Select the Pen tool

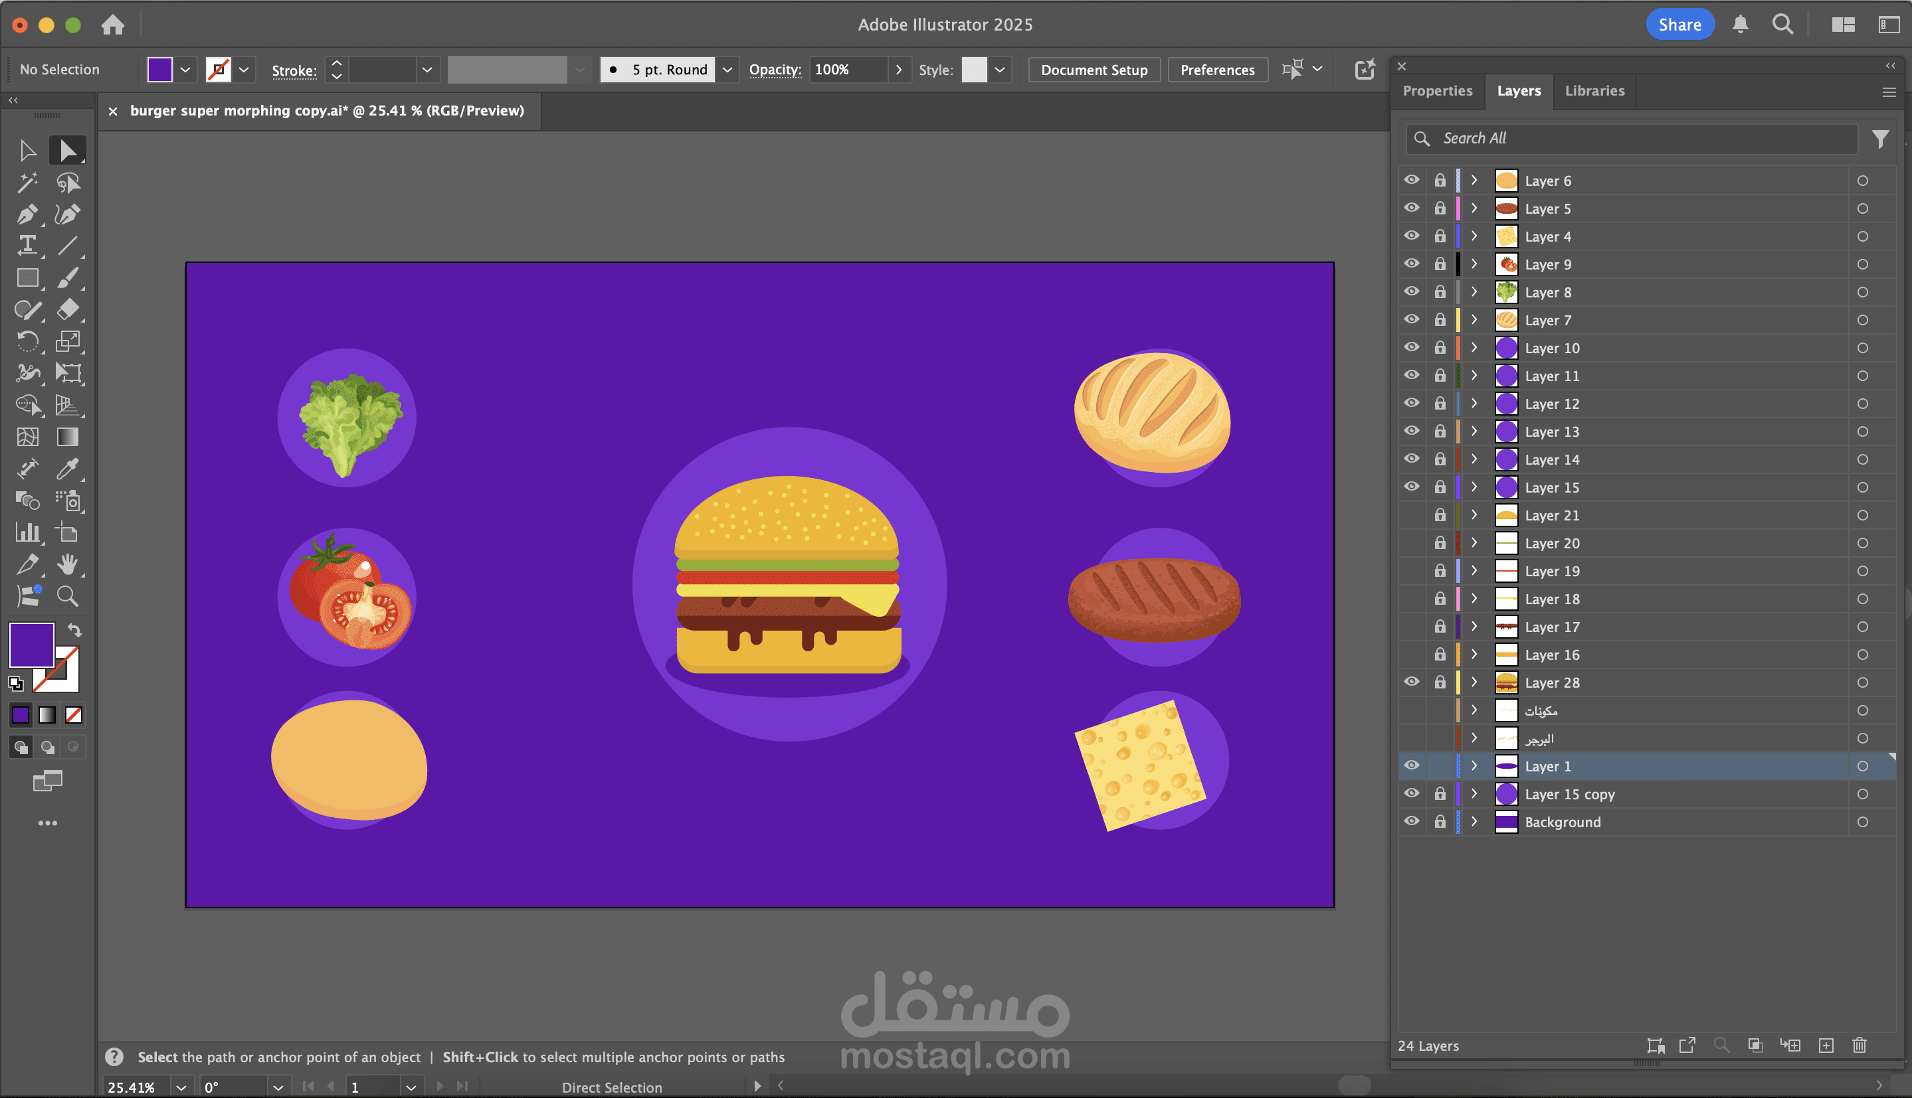(27, 214)
